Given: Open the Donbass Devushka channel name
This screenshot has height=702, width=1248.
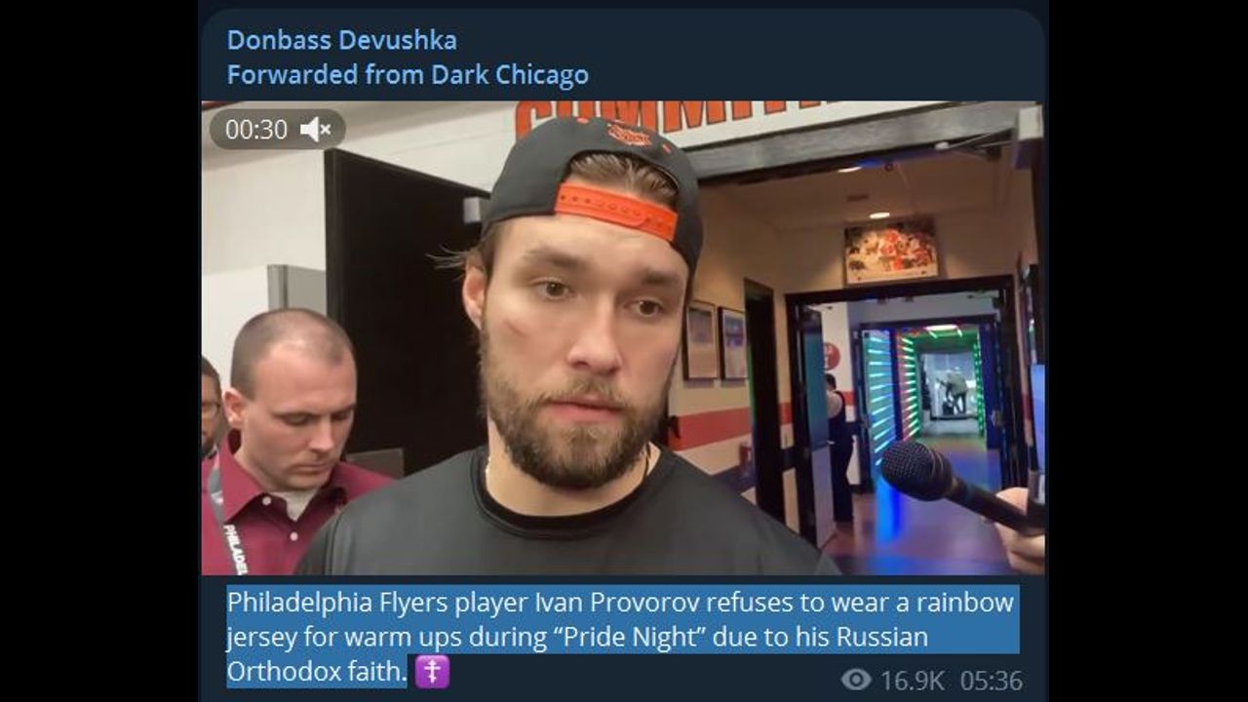Looking at the screenshot, I should click(x=341, y=40).
